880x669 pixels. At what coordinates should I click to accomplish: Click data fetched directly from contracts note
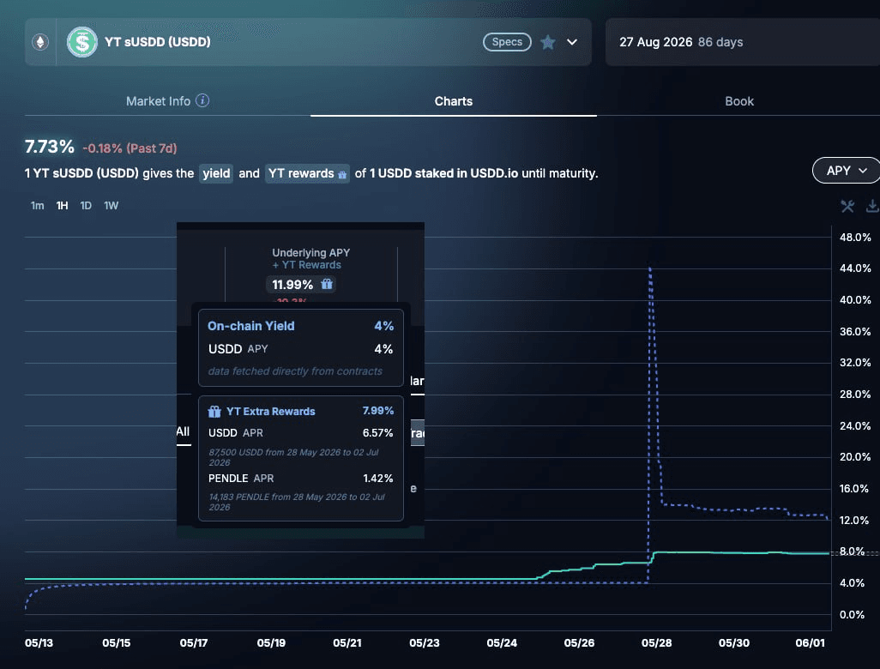click(x=295, y=371)
